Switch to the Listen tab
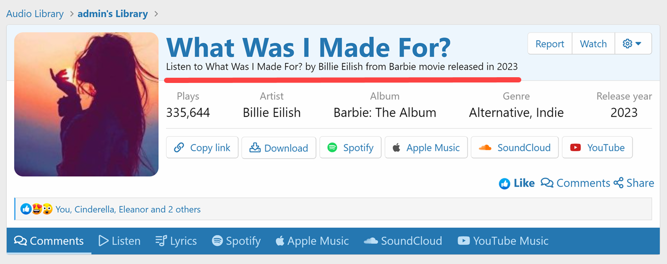This screenshot has height=264, width=667. coord(120,241)
